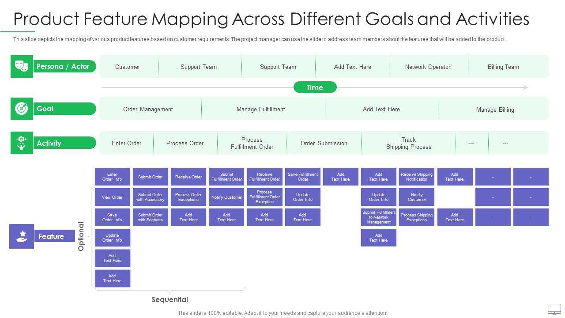Click the Receive Shipping Notification box
565x318 pixels.
pos(416,177)
